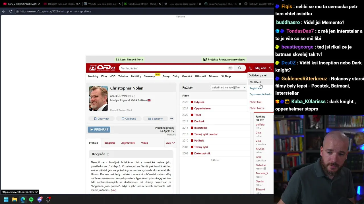The width and height of the screenshot is (364, 204).
Task: Open the Interstellar film link
Action: pyautogui.click(x=201, y=128)
